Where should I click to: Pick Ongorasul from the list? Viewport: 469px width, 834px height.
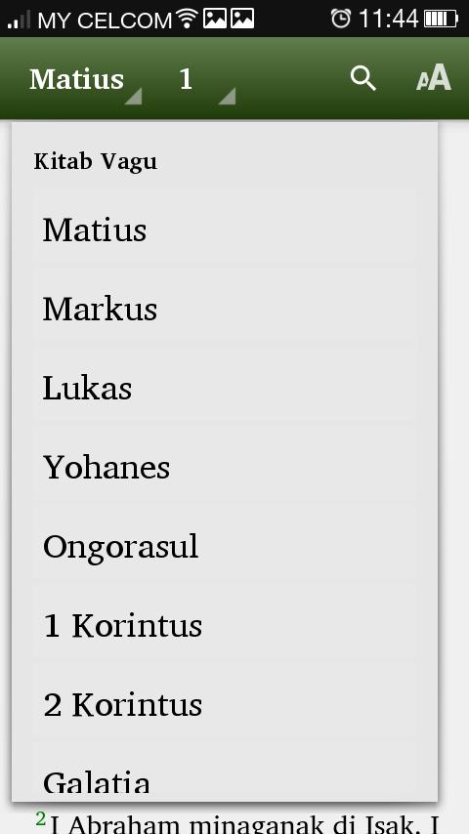click(x=225, y=546)
